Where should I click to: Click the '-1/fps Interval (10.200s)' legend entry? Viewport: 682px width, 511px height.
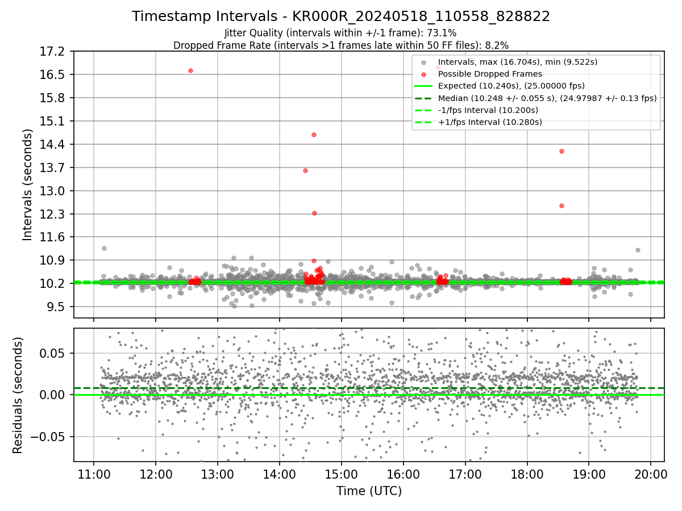[488, 110]
